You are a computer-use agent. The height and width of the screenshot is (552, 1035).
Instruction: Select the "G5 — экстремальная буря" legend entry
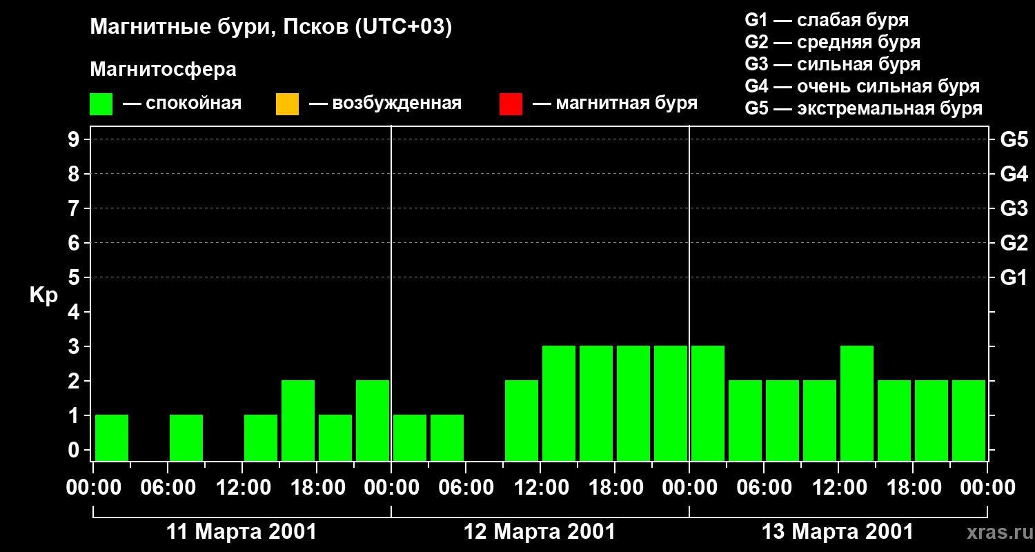coord(863,108)
